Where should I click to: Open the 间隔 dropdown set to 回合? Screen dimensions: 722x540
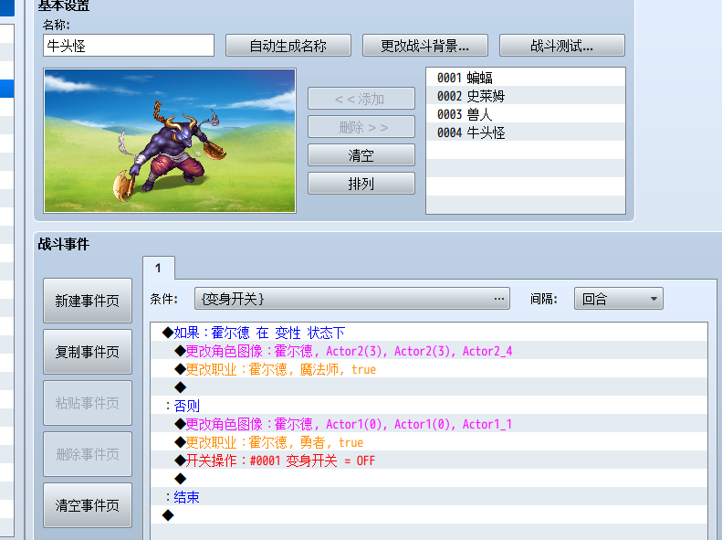[618, 299]
